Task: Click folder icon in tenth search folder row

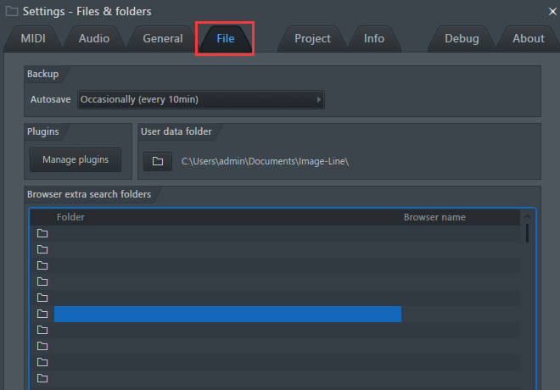Action: coord(42,379)
